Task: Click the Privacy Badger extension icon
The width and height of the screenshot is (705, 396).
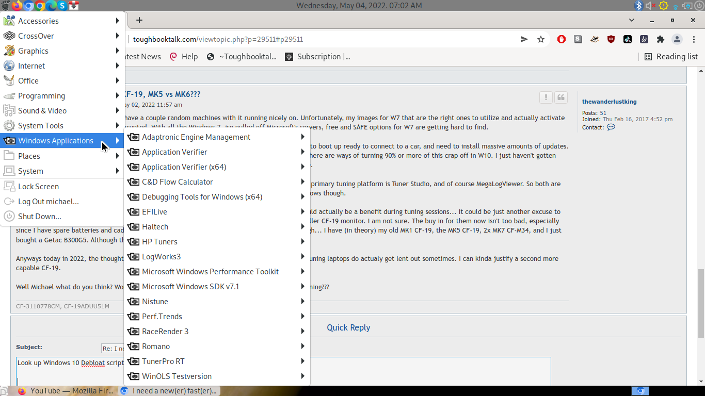Action: tap(595, 39)
